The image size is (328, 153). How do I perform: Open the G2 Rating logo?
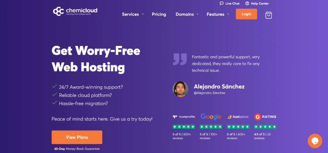pyautogui.click(x=265, y=117)
